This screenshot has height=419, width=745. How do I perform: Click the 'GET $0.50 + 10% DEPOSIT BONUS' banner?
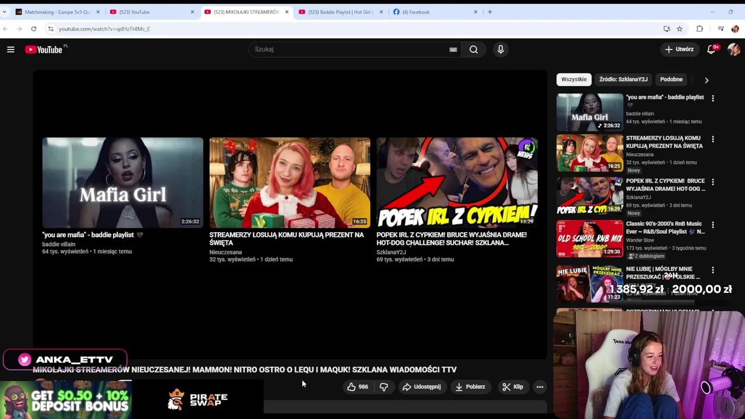(65, 399)
